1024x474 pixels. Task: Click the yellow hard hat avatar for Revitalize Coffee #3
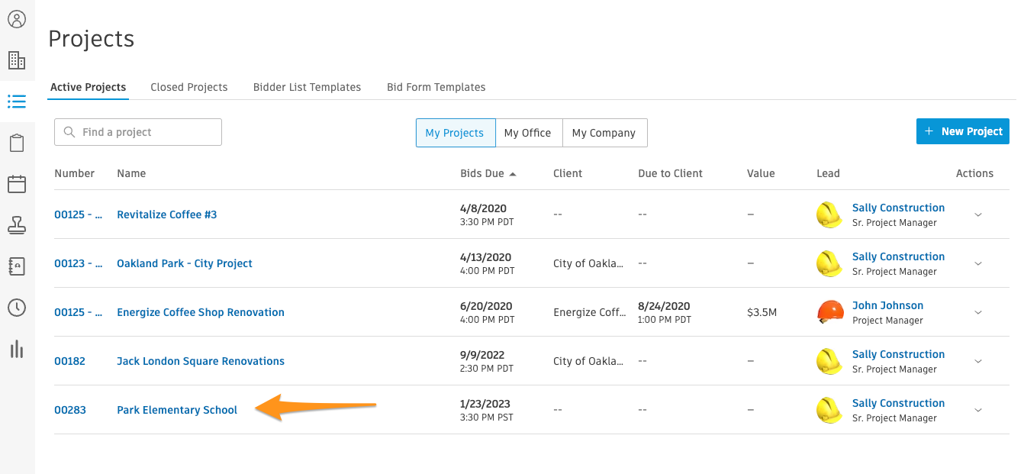[829, 214]
